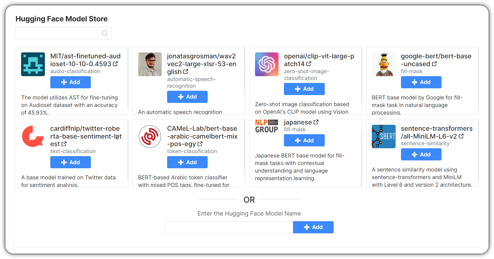This screenshot has width=494, height=259.
Task: Click the SBERT model thumbnail
Action: click(x=384, y=136)
